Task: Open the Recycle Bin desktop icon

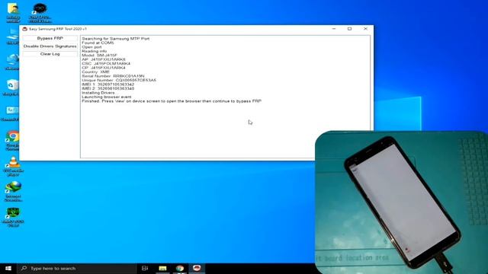Action: pos(12,88)
